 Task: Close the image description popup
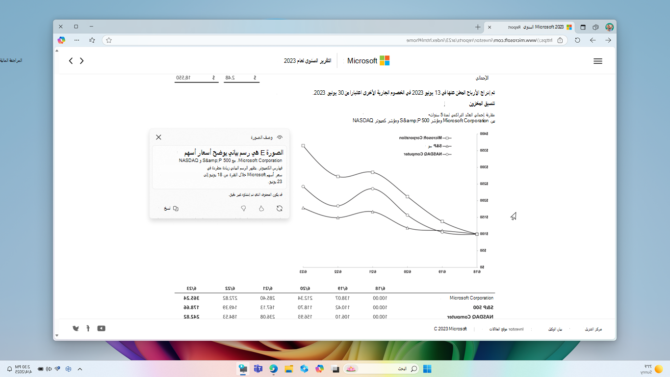[158, 137]
